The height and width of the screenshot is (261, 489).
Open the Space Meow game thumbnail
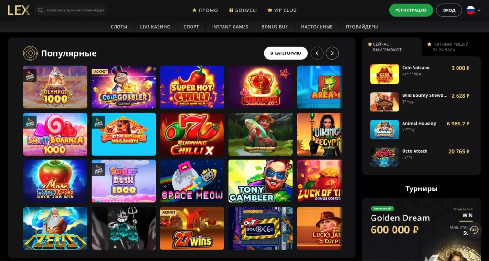tap(192, 181)
